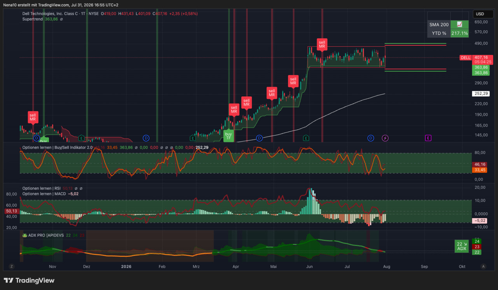The height and width of the screenshot is (290, 498).
Task: Click the 22 ADX status box
Action: pyautogui.click(x=462, y=246)
